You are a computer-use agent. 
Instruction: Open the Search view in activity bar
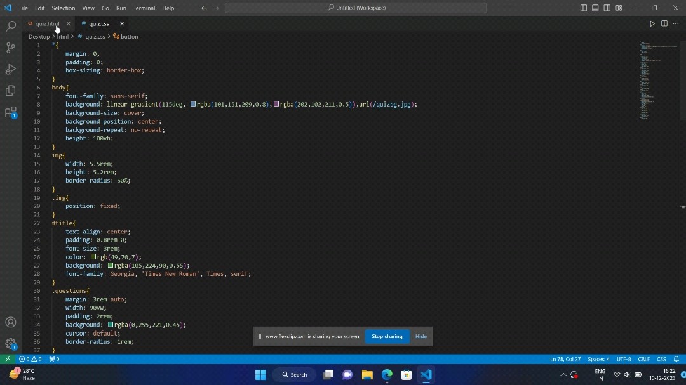pos(11,27)
